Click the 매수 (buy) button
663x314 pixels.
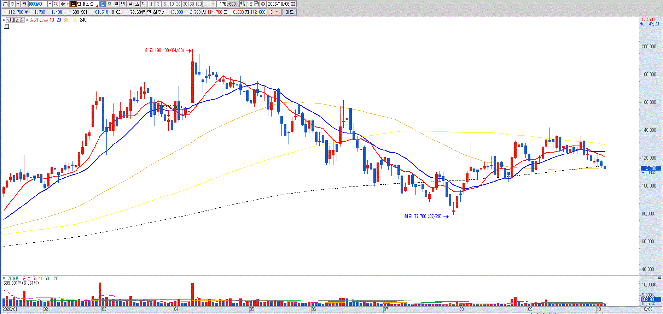point(275,12)
